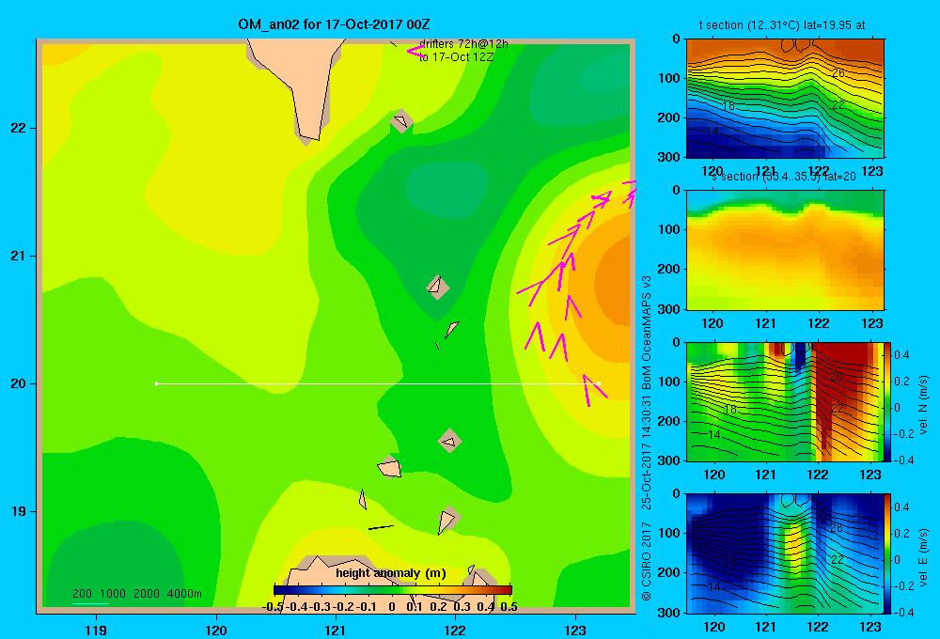
Task: Click the magenta drifter legend arrow symbol
Action: (x=416, y=51)
